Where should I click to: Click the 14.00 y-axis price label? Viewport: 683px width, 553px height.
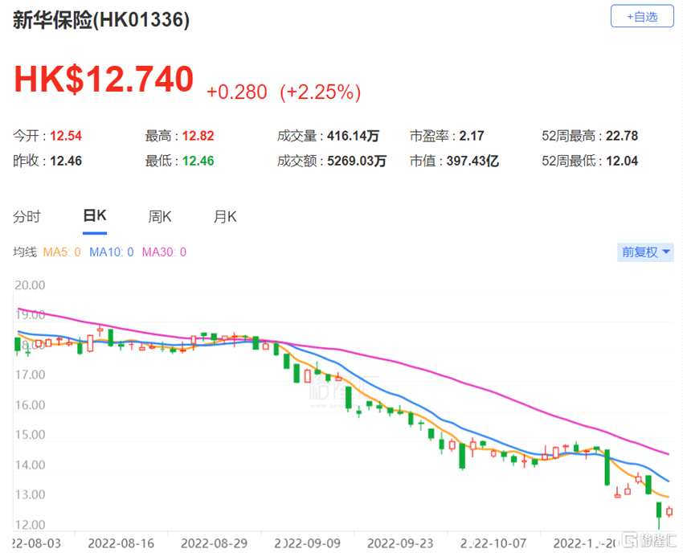(x=30, y=465)
